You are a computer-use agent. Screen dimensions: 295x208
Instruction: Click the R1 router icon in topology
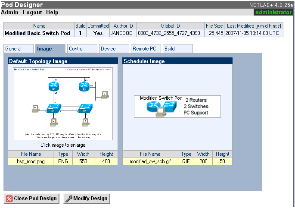coord(54,85)
